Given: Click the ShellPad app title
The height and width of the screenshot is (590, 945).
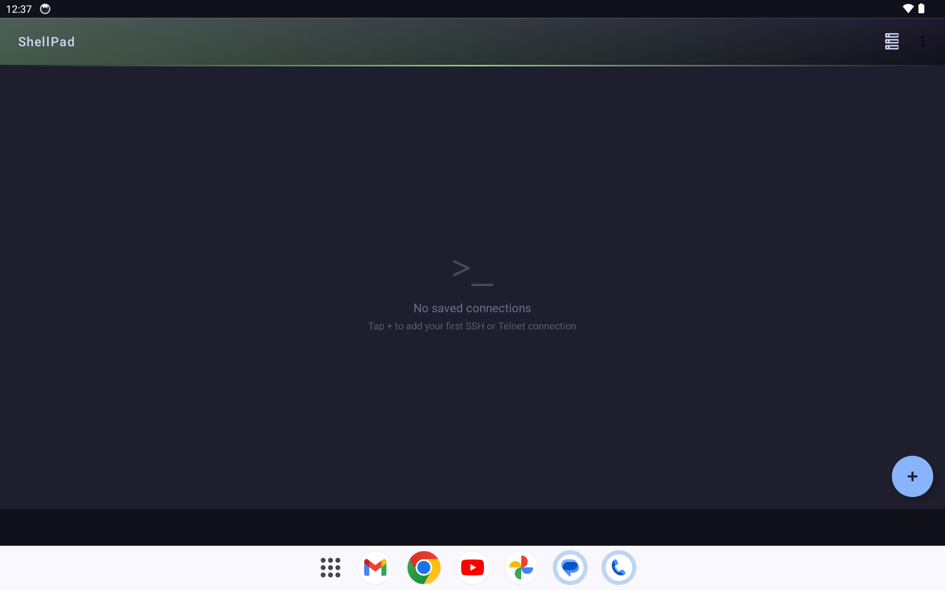Looking at the screenshot, I should 46,42.
